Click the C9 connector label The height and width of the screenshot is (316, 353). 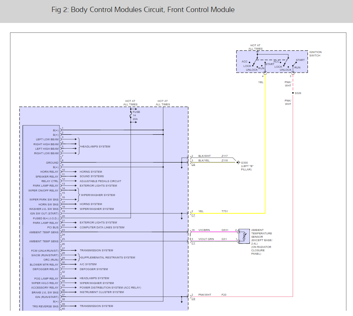[193, 299]
